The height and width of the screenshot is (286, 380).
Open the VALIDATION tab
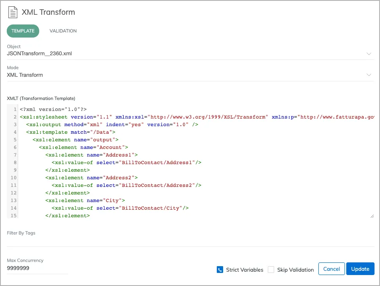63,31
